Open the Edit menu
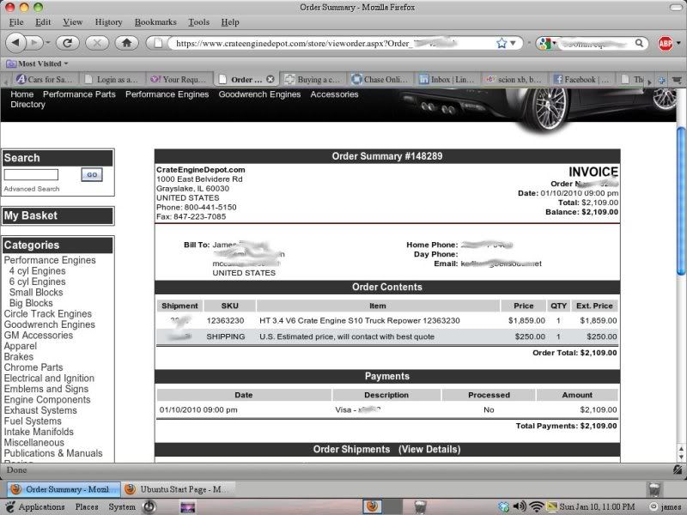Screen dimensions: 687x515 coord(43,22)
